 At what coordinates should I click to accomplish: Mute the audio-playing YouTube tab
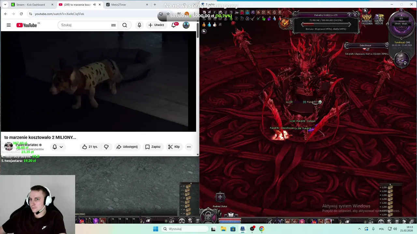point(94,5)
